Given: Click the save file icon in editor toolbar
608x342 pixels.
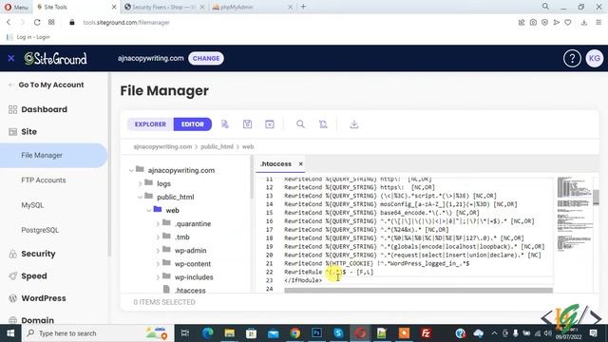Looking at the screenshot, I should (247, 124).
